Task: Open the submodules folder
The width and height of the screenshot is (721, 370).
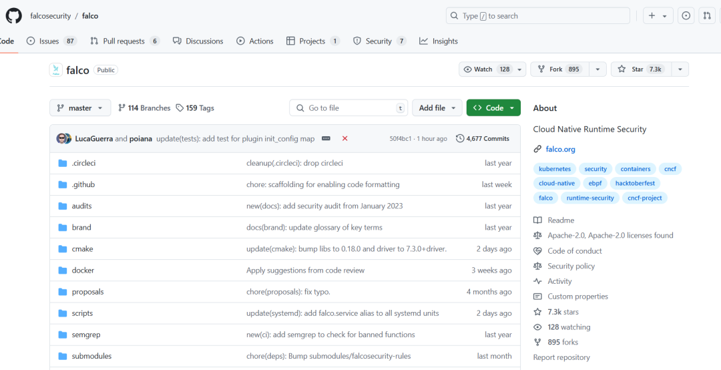Action: pos(91,356)
